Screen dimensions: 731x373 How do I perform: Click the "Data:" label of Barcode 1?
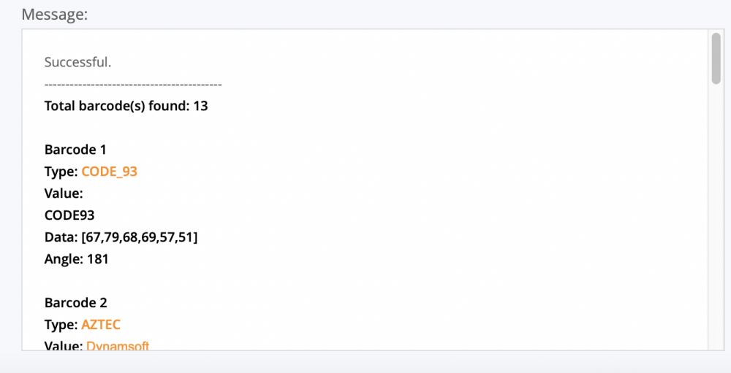pyautogui.click(x=61, y=237)
